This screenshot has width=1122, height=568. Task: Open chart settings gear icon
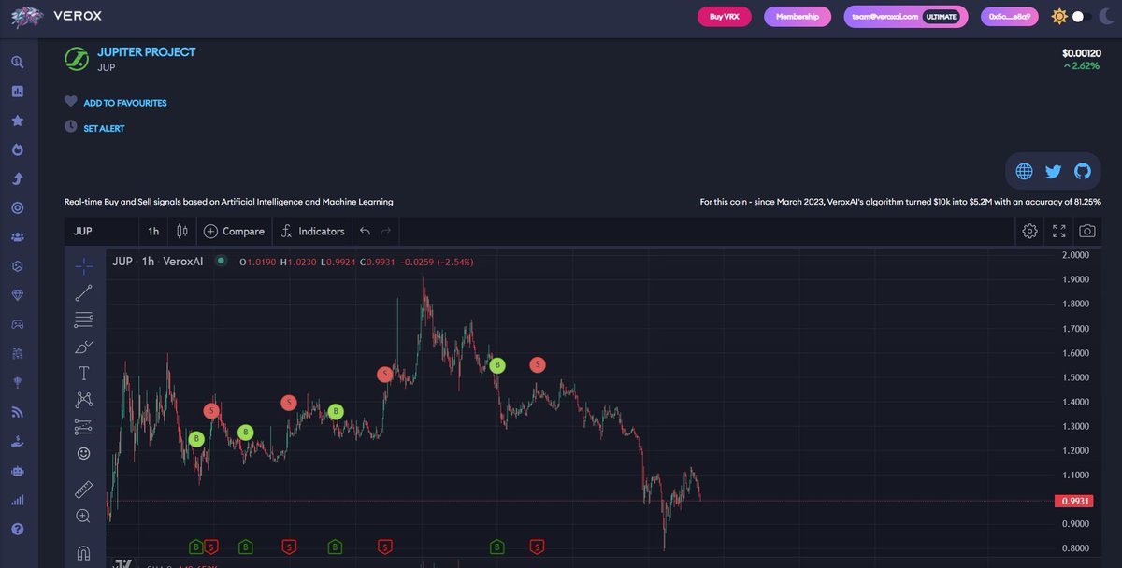coord(1029,231)
